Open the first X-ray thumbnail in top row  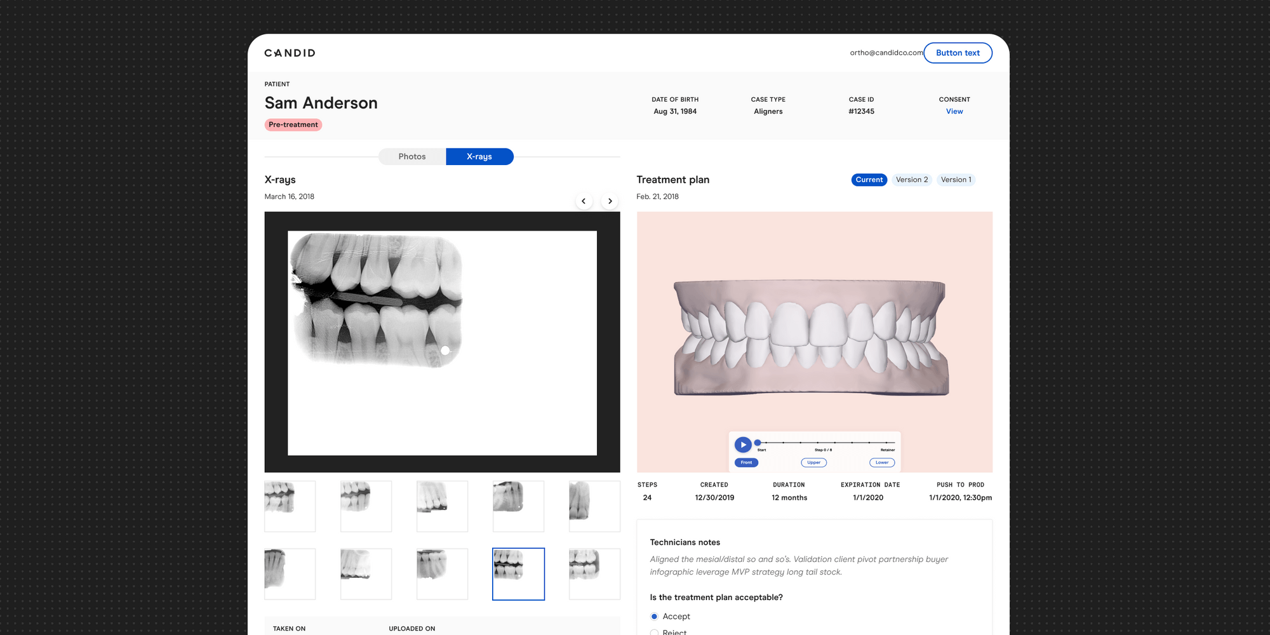tap(290, 506)
